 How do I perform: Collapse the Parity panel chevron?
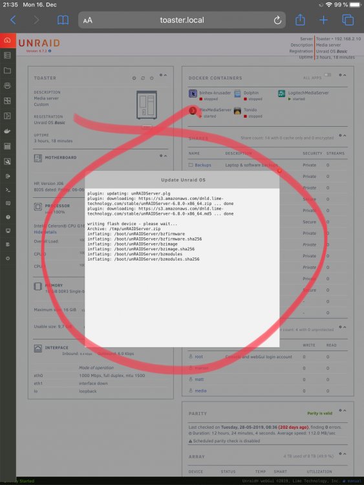345,411
